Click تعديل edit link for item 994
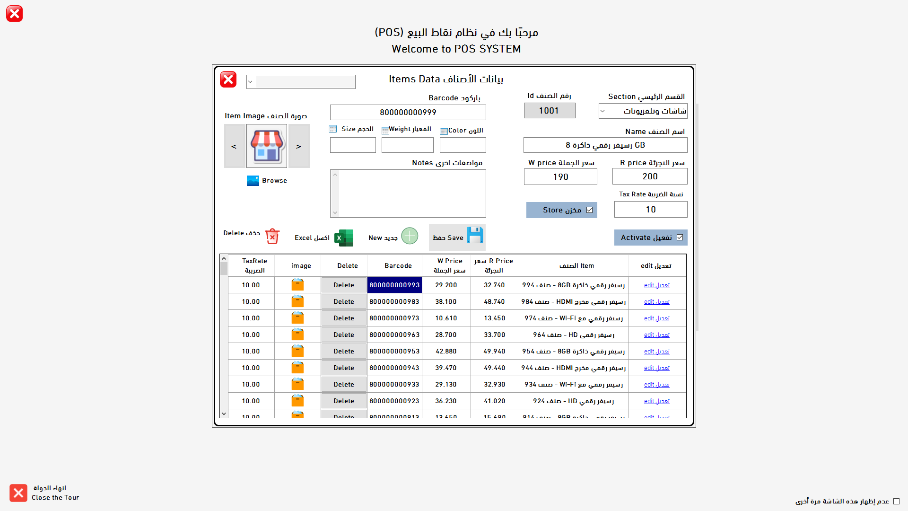 point(656,285)
